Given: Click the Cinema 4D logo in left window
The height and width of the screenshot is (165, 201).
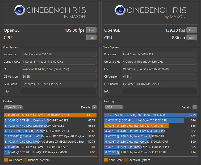Looking at the screenshot, I should (x=20, y=10).
